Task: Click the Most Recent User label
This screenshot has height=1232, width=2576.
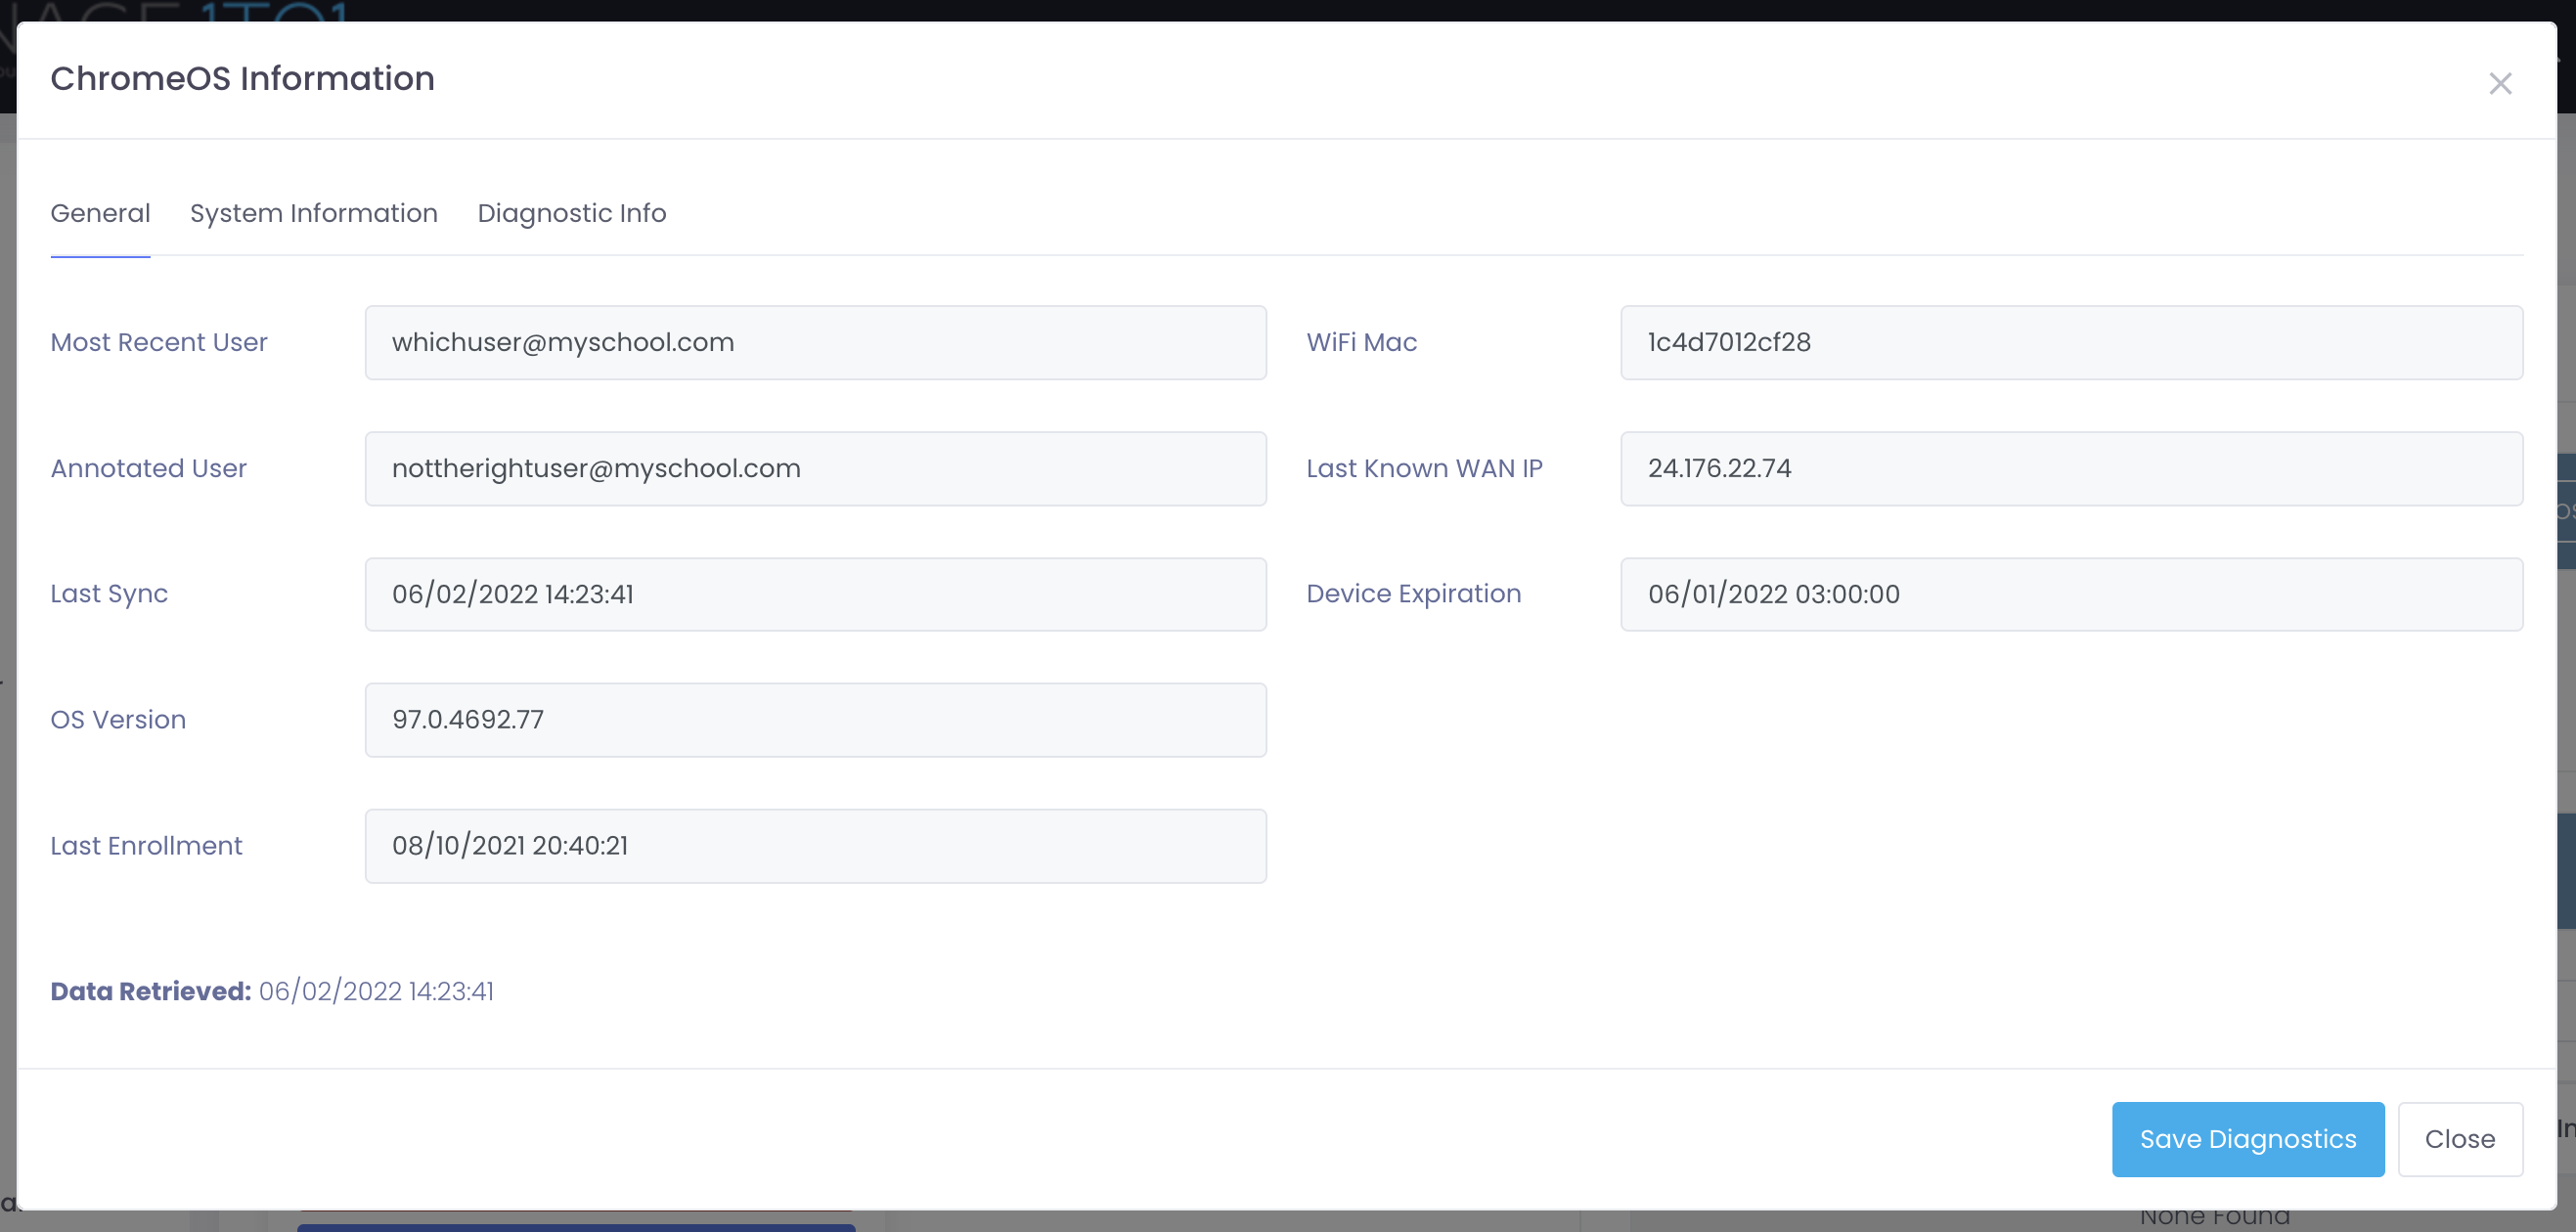Action: click(159, 342)
